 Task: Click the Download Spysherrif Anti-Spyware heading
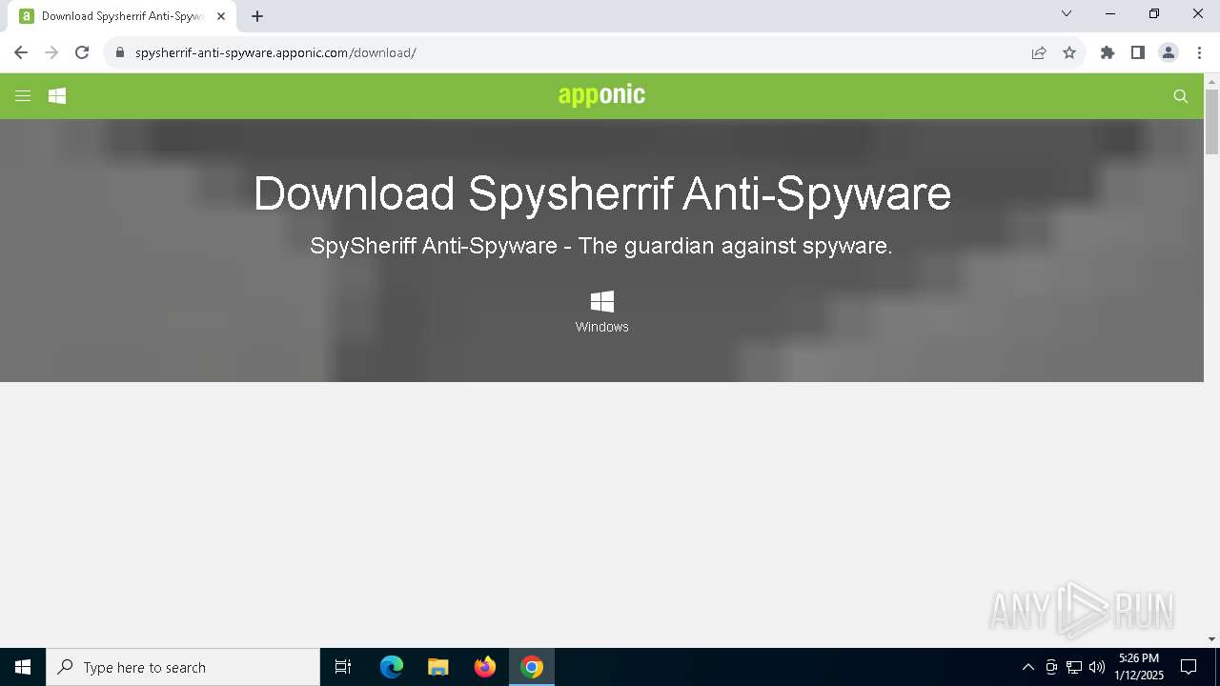[602, 193]
